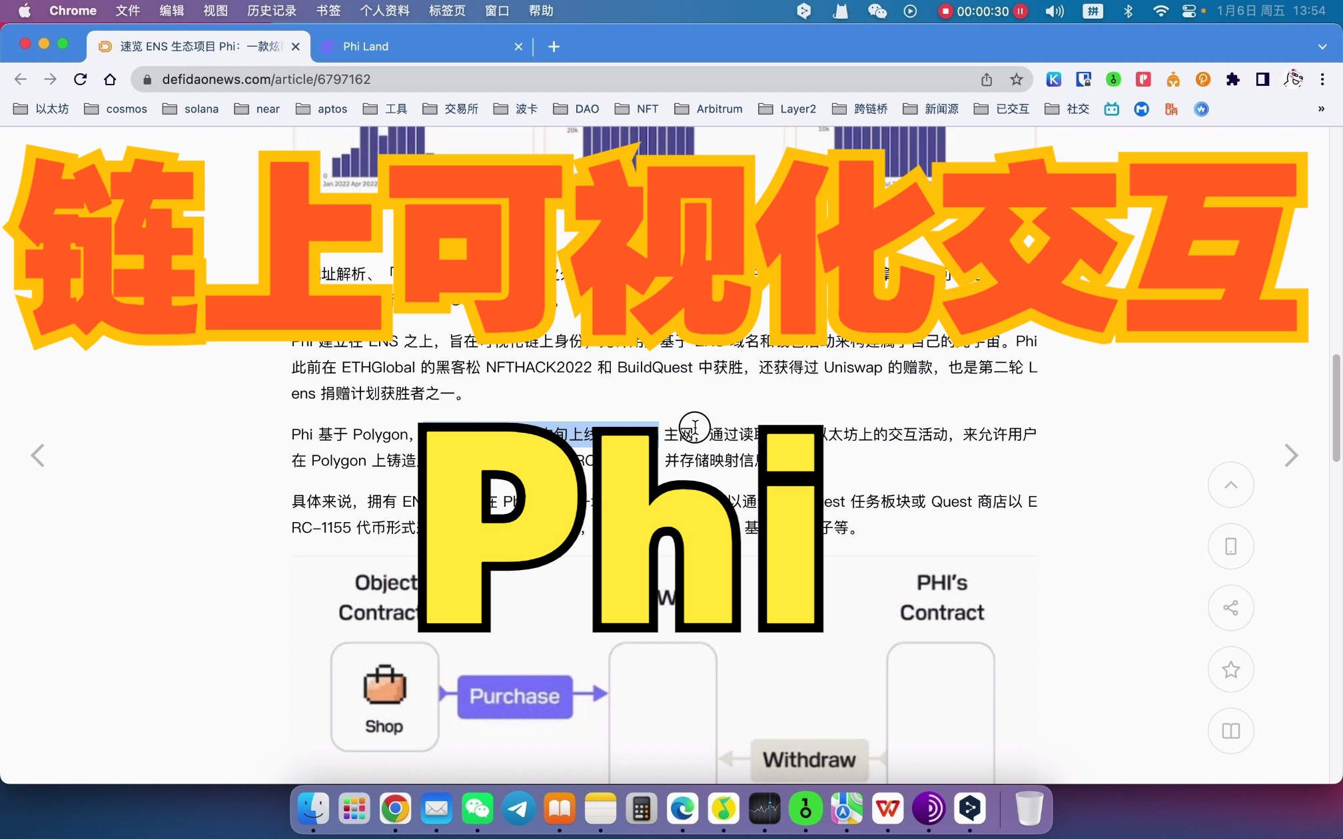Open the 以太坊 bookmark folder
This screenshot has height=839, width=1343.
pyautogui.click(x=41, y=109)
